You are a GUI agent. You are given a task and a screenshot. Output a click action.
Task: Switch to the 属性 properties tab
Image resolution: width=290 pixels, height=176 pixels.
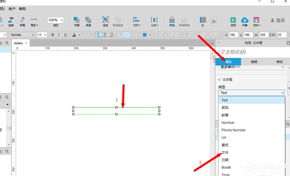coord(228,62)
